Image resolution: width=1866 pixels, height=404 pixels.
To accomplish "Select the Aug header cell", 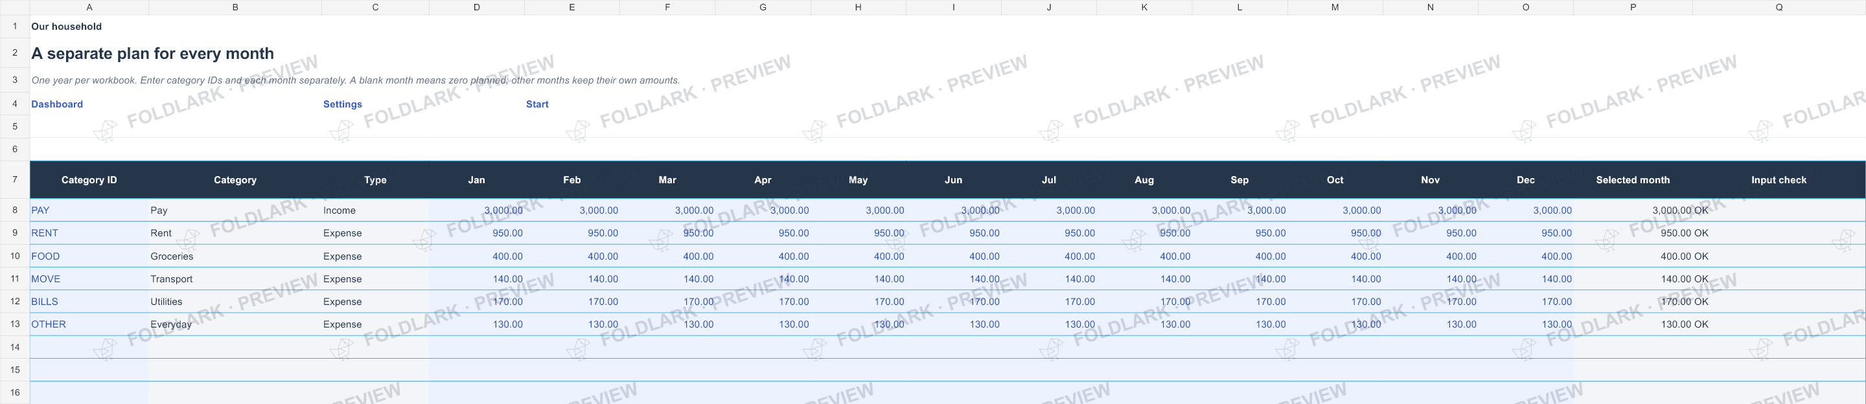I will [1144, 179].
